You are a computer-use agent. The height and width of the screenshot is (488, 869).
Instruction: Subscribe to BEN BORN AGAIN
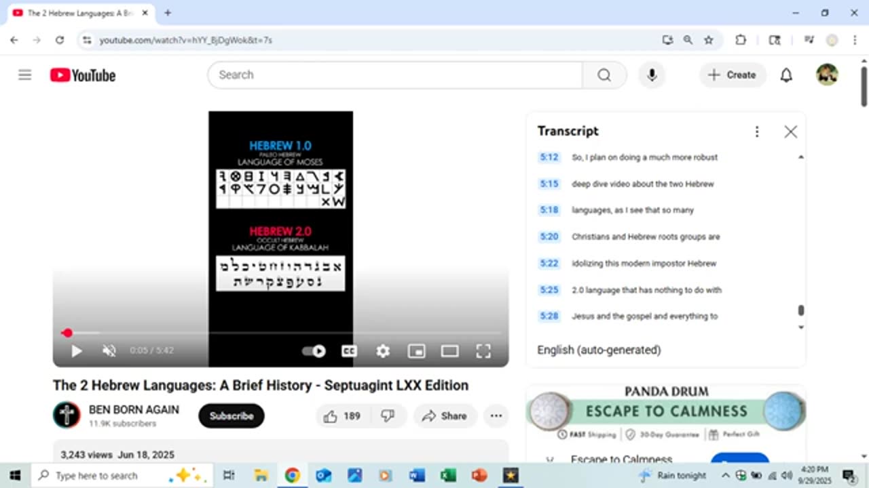point(232,416)
